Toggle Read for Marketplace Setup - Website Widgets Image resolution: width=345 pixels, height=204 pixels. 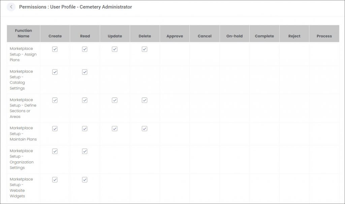point(85,179)
